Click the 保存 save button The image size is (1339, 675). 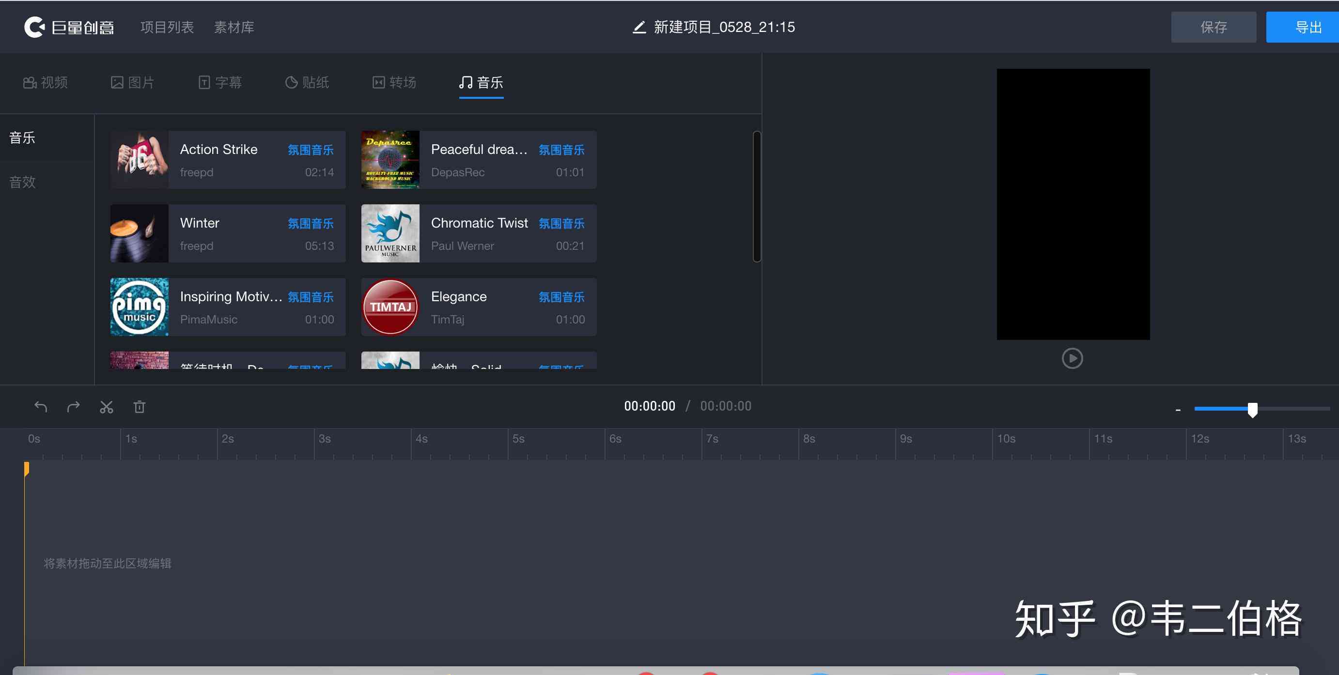click(1213, 27)
